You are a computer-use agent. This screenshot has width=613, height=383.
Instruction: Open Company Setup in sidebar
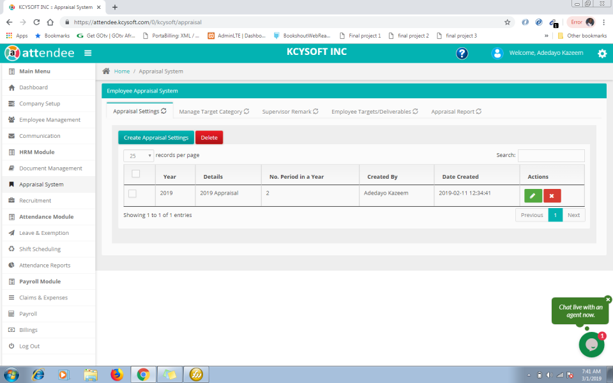click(49, 103)
